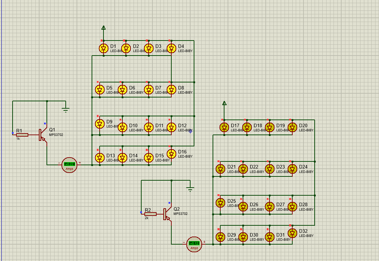Choose the D14 LED symbol

click(122, 158)
